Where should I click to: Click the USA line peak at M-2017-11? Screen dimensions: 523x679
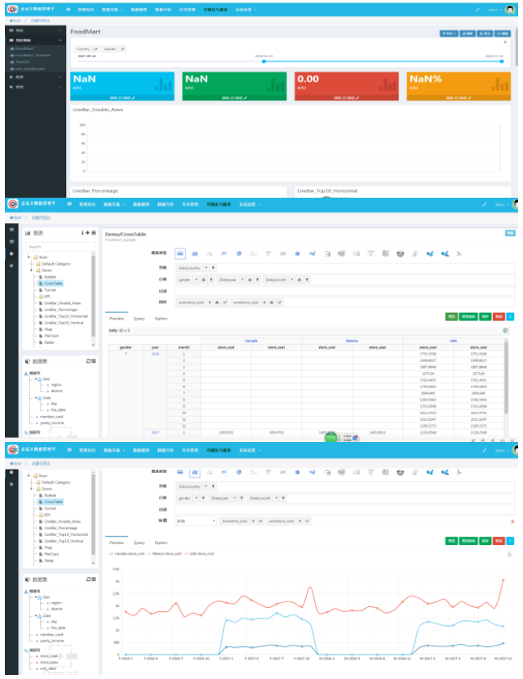[x=503, y=580]
